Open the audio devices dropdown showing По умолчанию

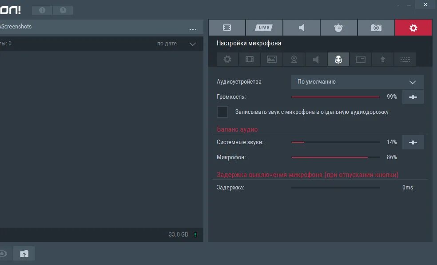[357, 82]
